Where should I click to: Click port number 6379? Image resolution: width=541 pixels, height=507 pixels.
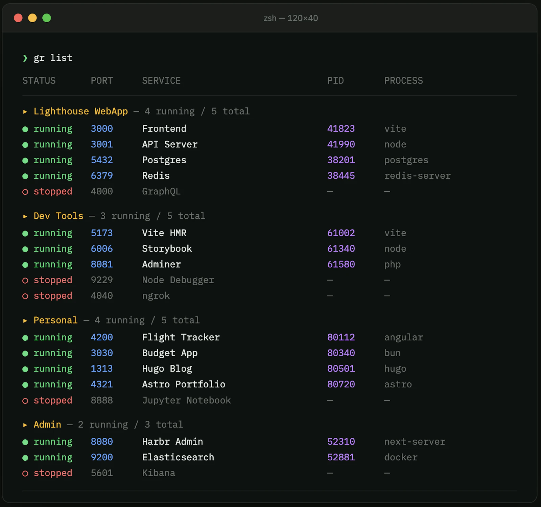point(102,176)
